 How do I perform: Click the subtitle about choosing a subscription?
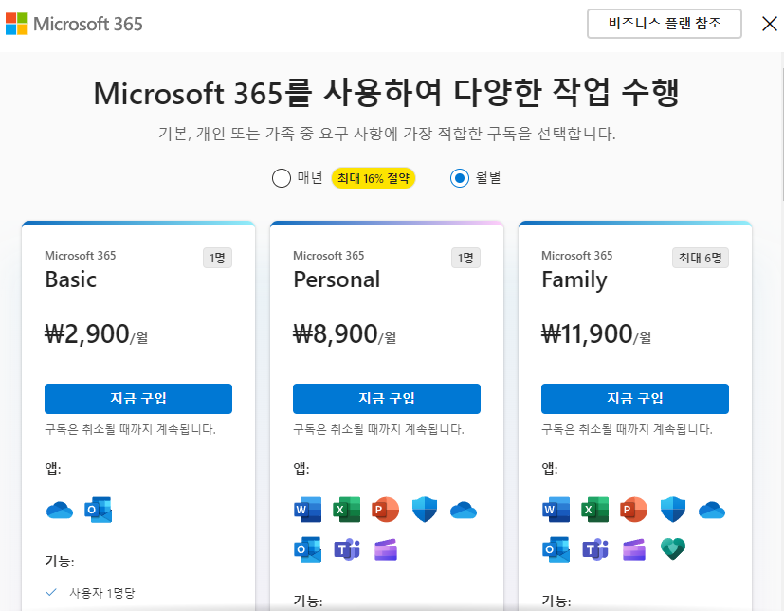387,134
